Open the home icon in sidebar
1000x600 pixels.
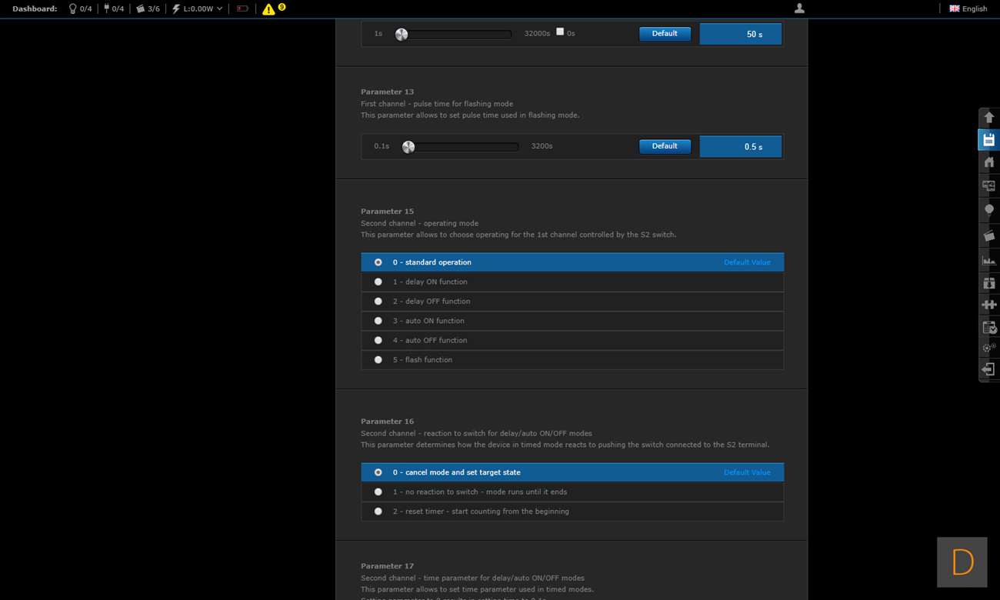988,162
